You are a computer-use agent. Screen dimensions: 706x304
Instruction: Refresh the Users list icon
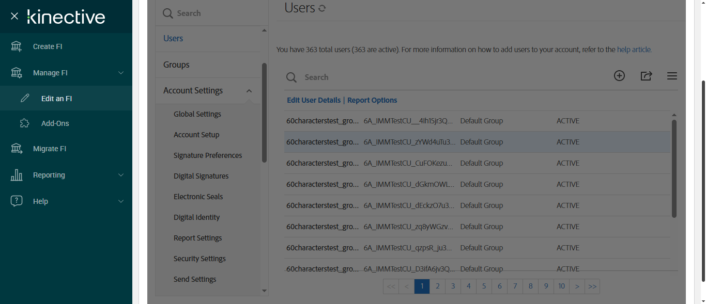(x=322, y=8)
